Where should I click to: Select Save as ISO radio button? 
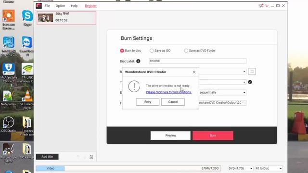(x=152, y=50)
